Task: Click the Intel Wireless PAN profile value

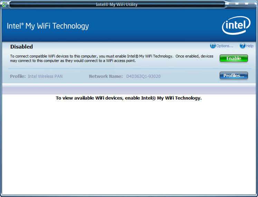Action: click(x=45, y=76)
